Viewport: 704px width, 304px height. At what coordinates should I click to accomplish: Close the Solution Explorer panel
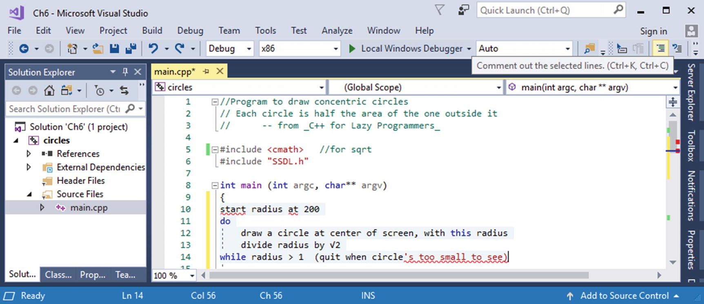(138, 72)
